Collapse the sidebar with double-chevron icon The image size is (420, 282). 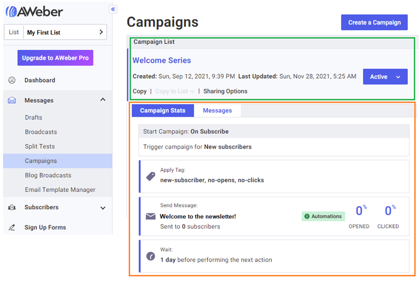click(x=113, y=9)
